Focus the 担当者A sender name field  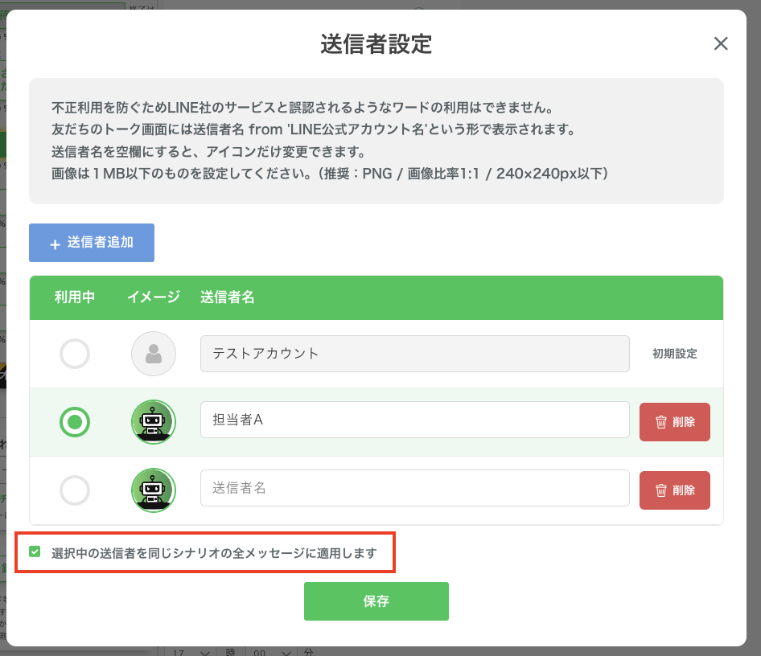[x=414, y=420]
